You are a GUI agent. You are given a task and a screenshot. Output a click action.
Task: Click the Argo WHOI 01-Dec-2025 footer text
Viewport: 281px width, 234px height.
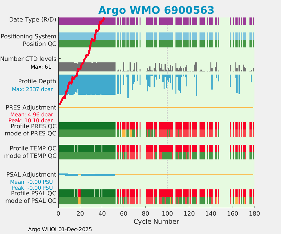tap(60, 230)
